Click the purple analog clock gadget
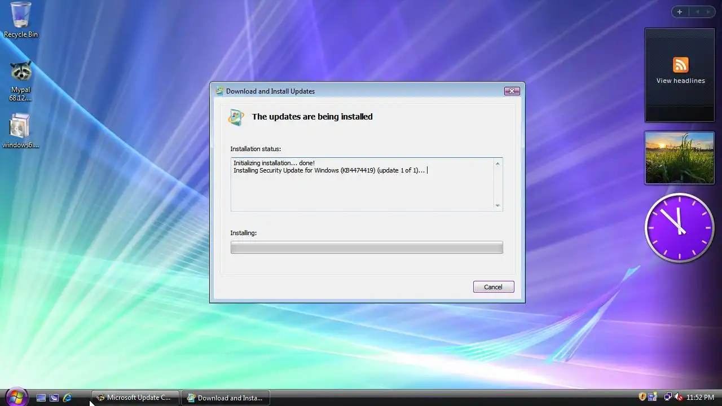Screen dimensions: 722x406 (679, 228)
